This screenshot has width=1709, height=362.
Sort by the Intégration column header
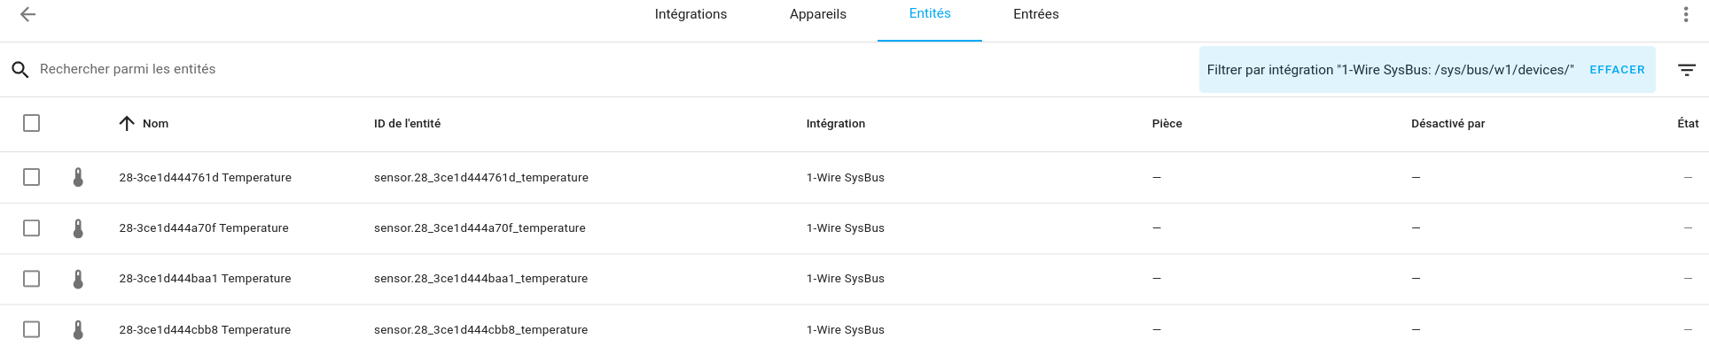click(x=835, y=124)
